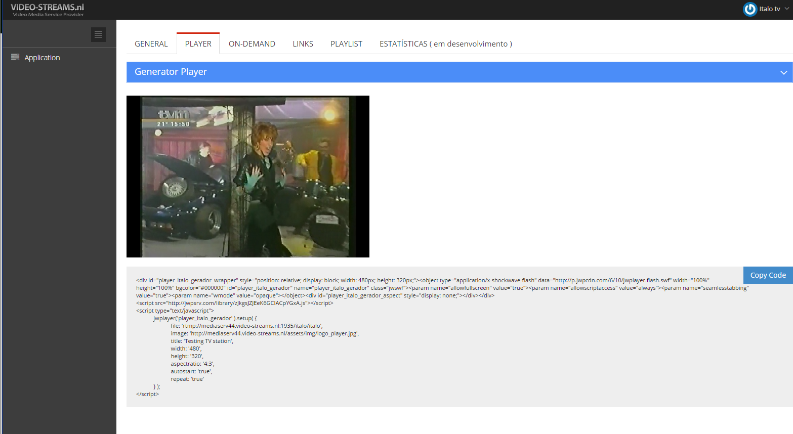
Task: Click the Generator Player header title
Action: click(171, 72)
